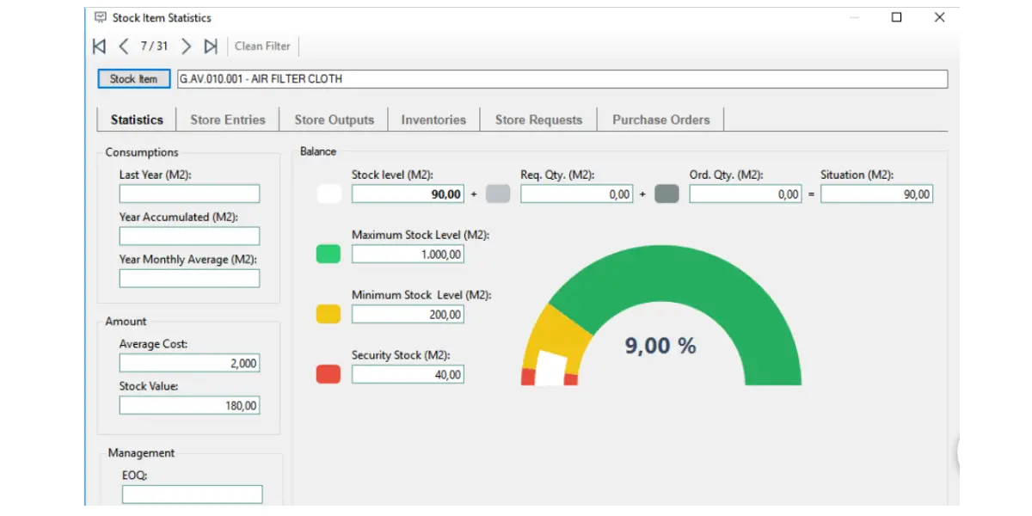
Task: Switch to the Store Entries tab
Action: coord(228,120)
